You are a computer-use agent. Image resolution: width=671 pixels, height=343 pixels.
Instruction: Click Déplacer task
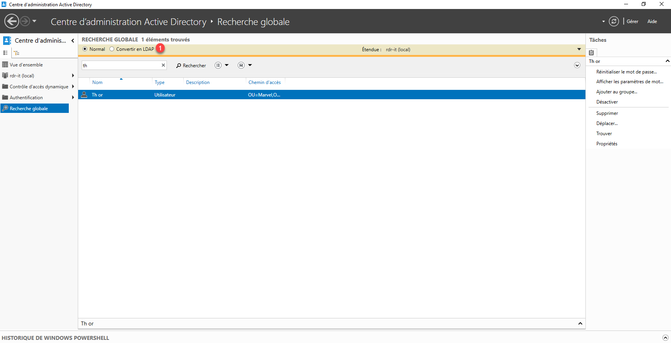click(607, 123)
